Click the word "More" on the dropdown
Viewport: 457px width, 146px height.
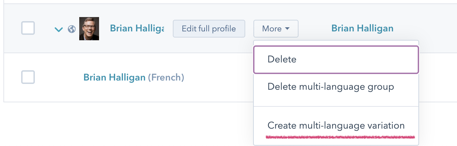pyautogui.click(x=272, y=29)
